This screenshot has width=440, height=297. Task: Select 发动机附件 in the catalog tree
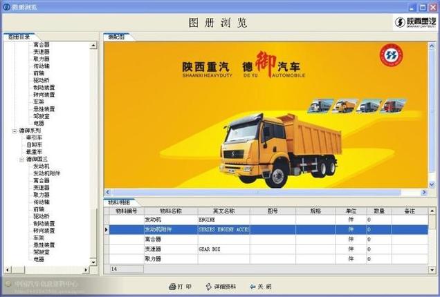point(46,173)
